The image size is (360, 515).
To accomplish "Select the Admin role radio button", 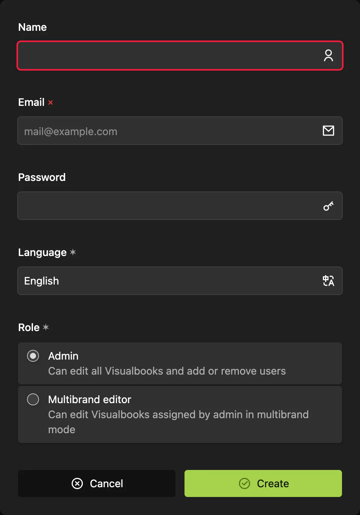I will tap(33, 356).
